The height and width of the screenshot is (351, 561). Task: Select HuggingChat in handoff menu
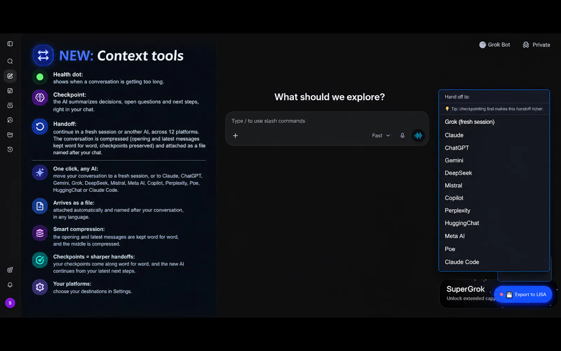(x=494, y=223)
